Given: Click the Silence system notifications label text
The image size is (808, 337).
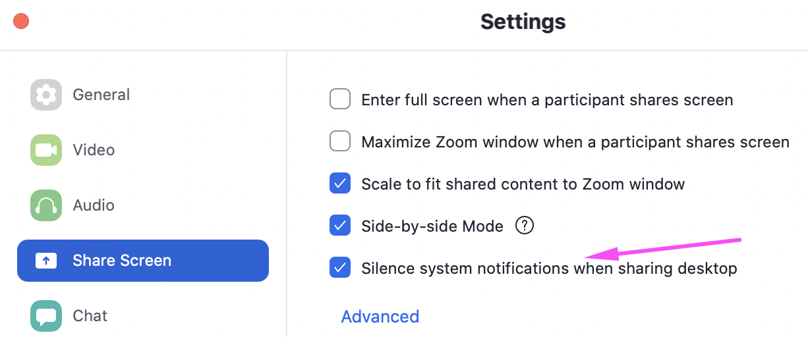Looking at the screenshot, I should tap(549, 269).
